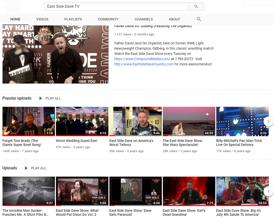Open the What Would Pat Dixon Do thumbnail
Screen dimensions: 274x219
pos(82,191)
